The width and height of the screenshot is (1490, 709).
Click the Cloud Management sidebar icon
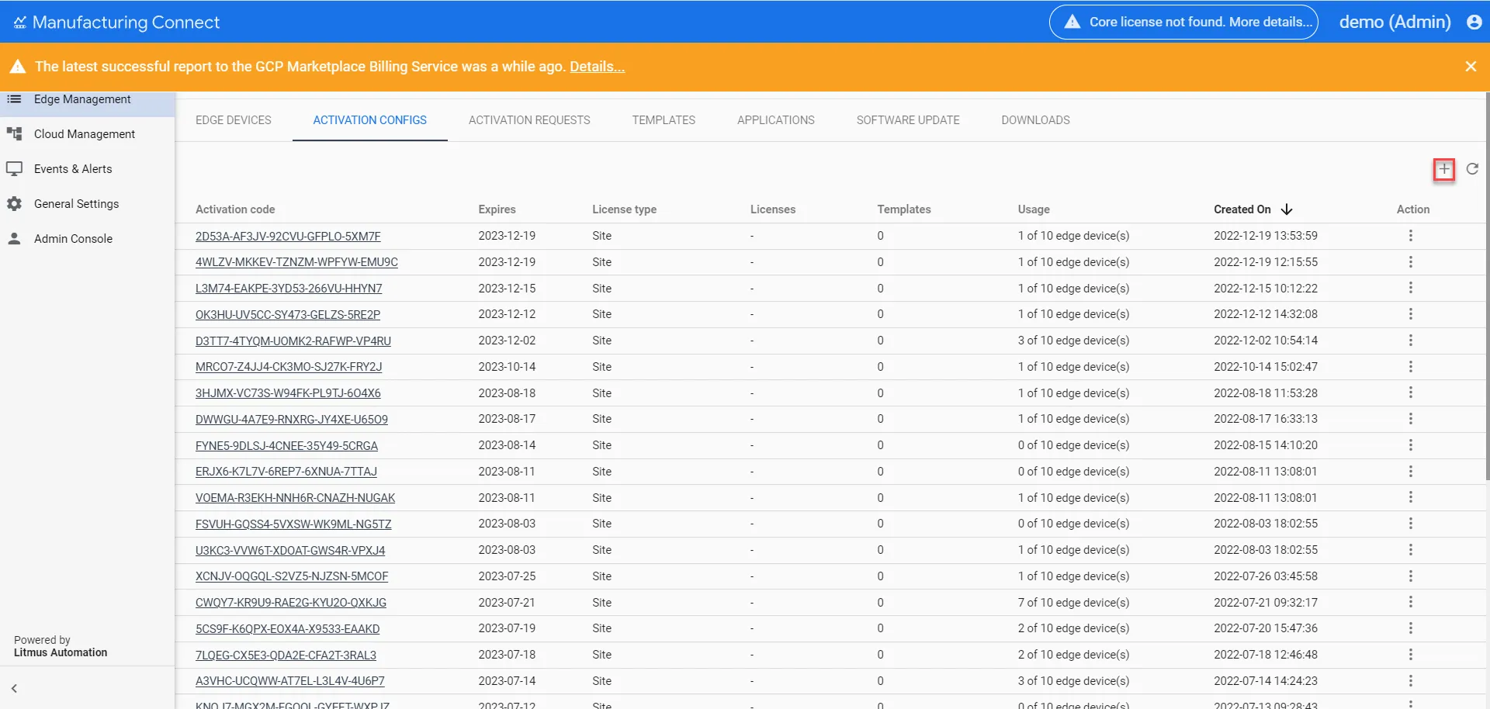point(14,134)
